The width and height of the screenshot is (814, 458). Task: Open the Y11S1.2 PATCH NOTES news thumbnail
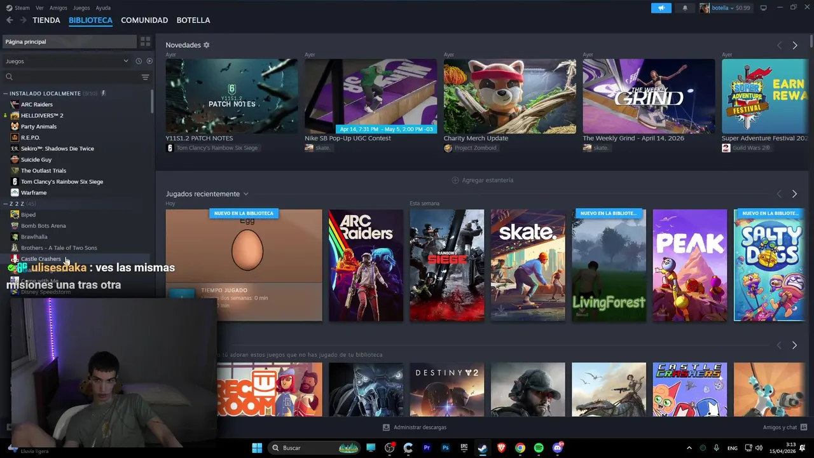231,96
